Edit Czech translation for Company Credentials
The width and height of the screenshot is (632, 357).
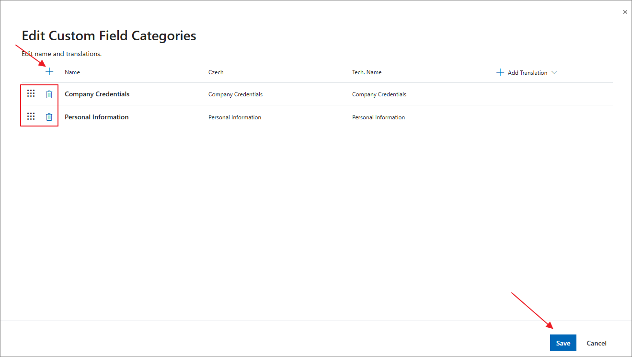(235, 94)
